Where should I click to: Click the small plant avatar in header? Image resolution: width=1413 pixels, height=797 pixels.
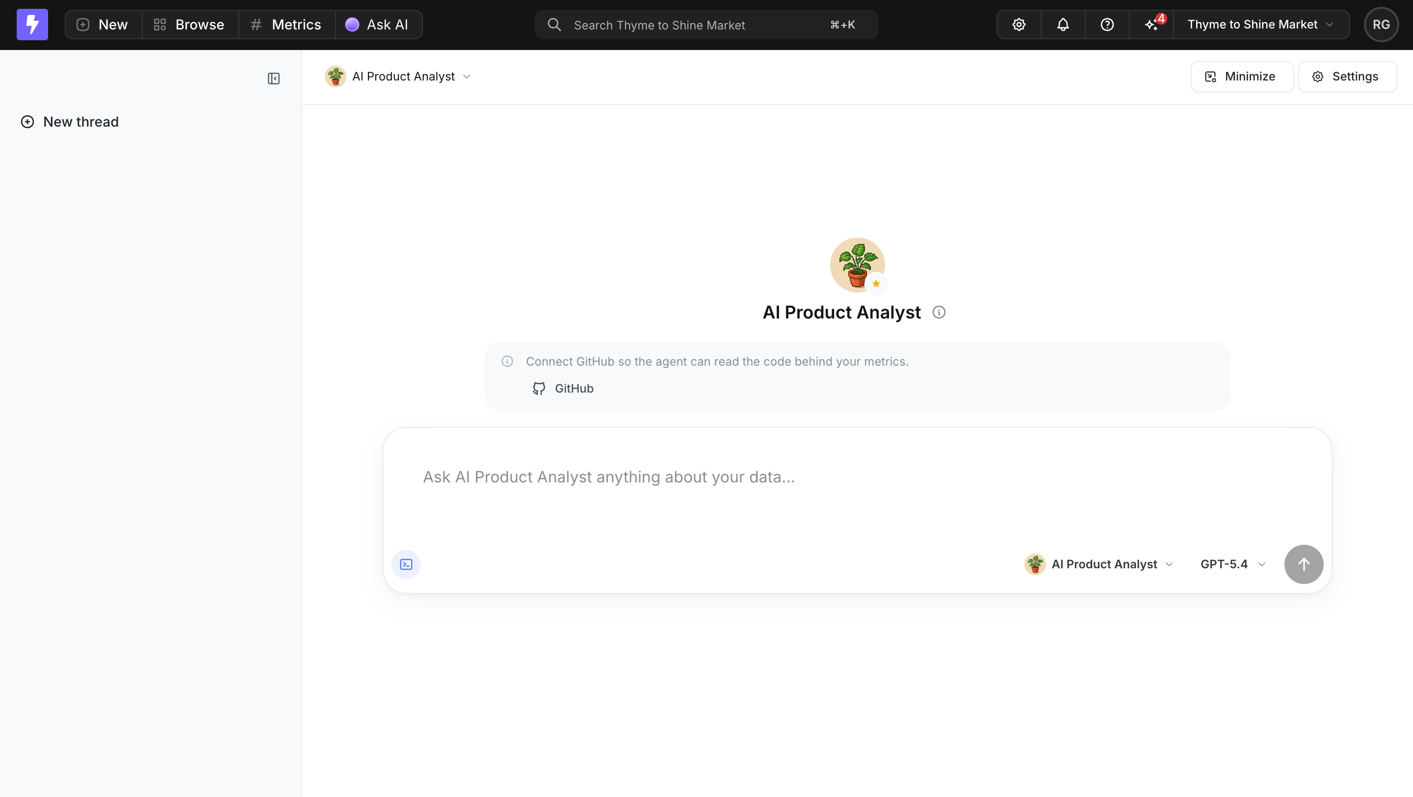(335, 76)
